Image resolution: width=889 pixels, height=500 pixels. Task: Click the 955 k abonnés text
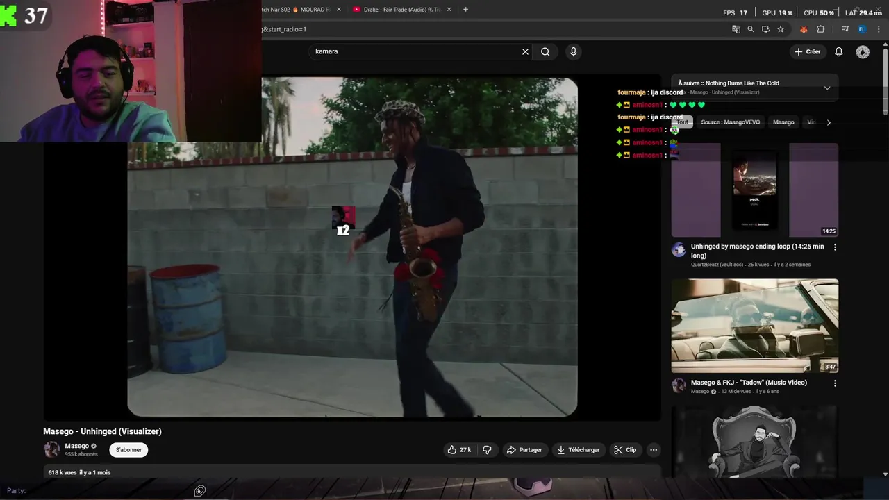point(81,454)
